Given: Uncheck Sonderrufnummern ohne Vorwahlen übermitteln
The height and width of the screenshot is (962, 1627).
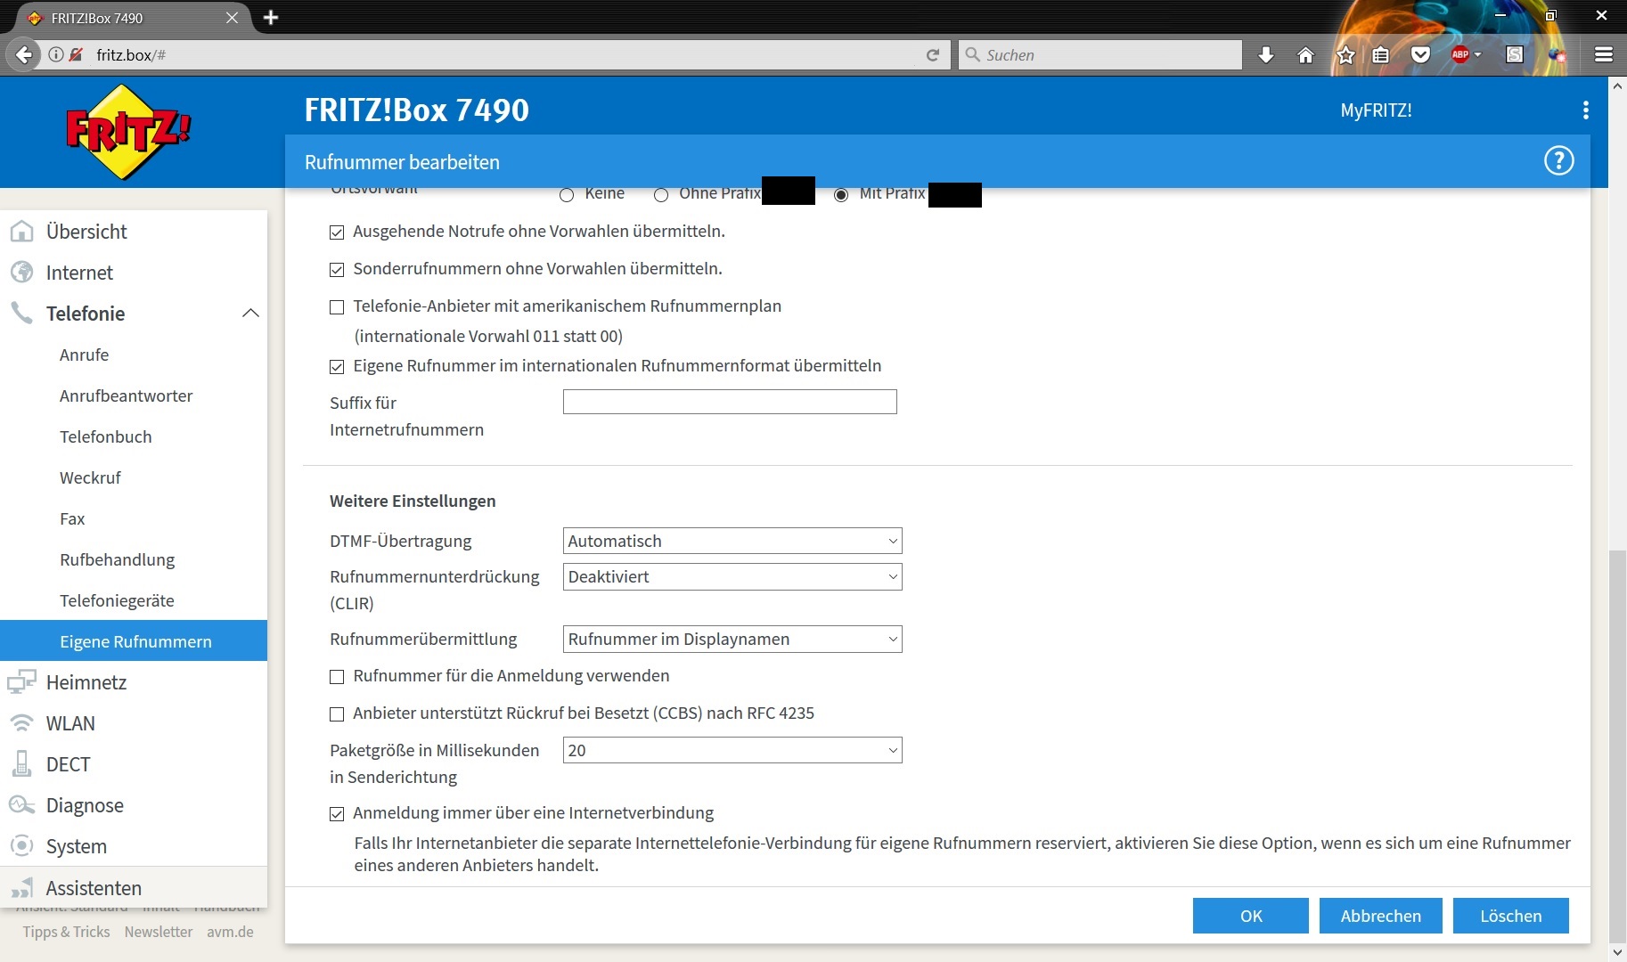Looking at the screenshot, I should [x=337, y=270].
